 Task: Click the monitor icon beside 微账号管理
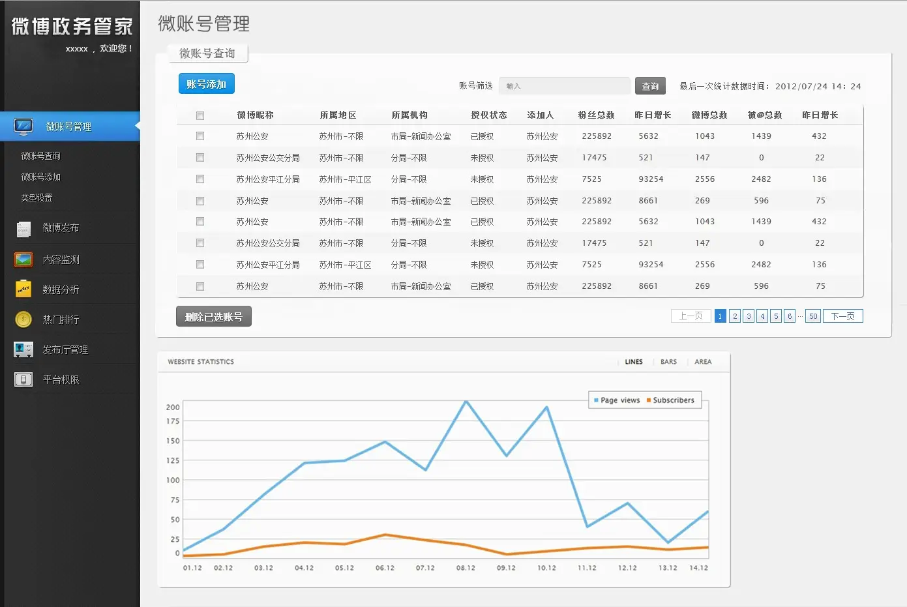coord(23,126)
